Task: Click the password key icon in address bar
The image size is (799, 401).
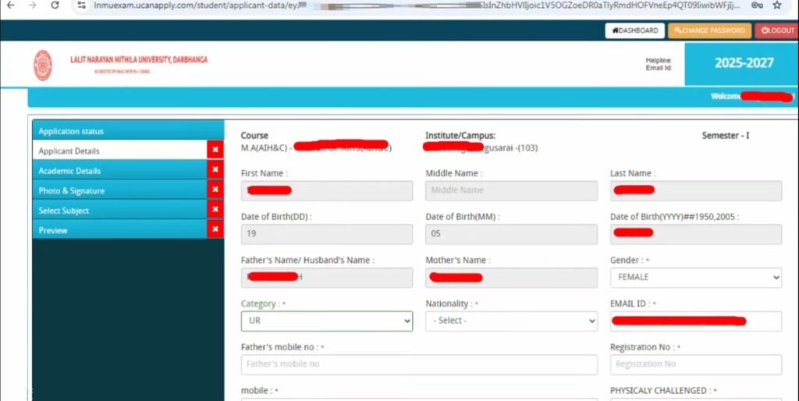Action: click(757, 5)
